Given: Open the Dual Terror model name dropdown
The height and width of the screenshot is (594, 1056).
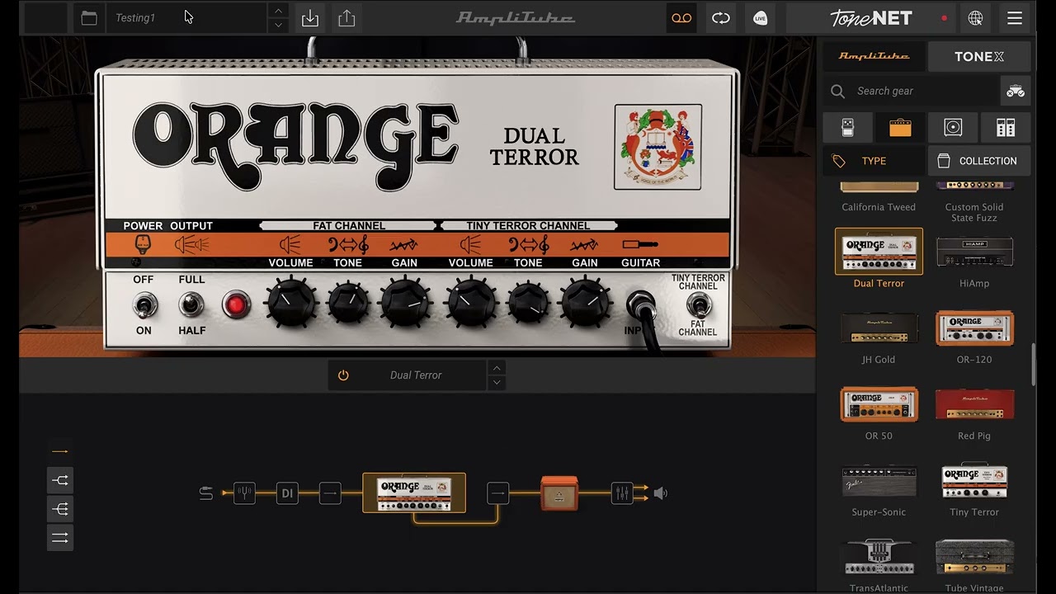Looking at the screenshot, I should 416,375.
